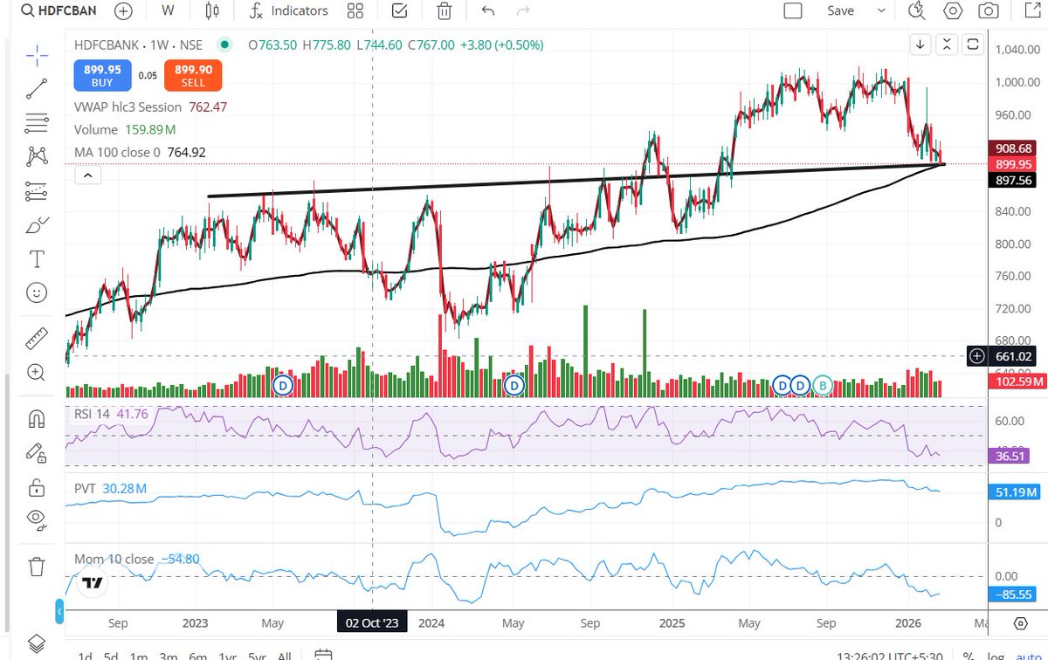Open the emoji icons tool

37,292
